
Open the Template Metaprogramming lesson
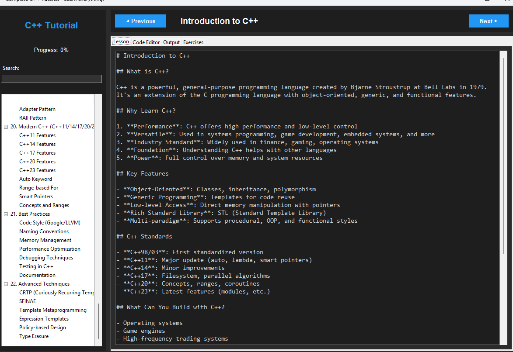52,310
